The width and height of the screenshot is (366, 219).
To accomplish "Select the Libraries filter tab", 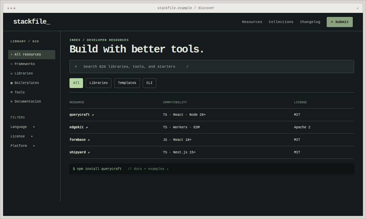I will (x=99, y=83).
